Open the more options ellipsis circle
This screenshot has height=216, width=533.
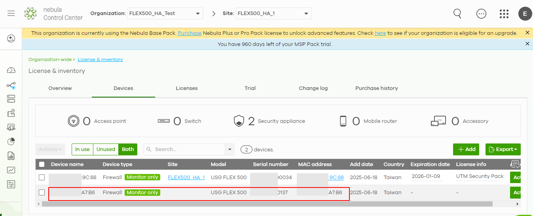(481, 13)
